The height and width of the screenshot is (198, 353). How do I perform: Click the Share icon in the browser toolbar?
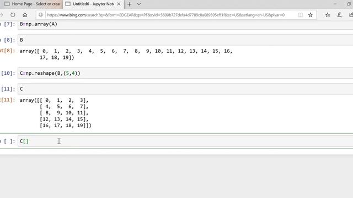point(351,15)
